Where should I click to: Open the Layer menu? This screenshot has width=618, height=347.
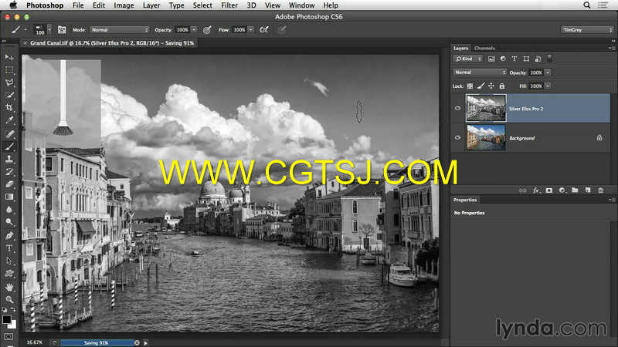(151, 5)
